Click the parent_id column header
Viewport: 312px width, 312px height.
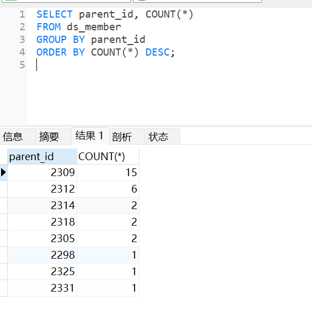(x=42, y=156)
